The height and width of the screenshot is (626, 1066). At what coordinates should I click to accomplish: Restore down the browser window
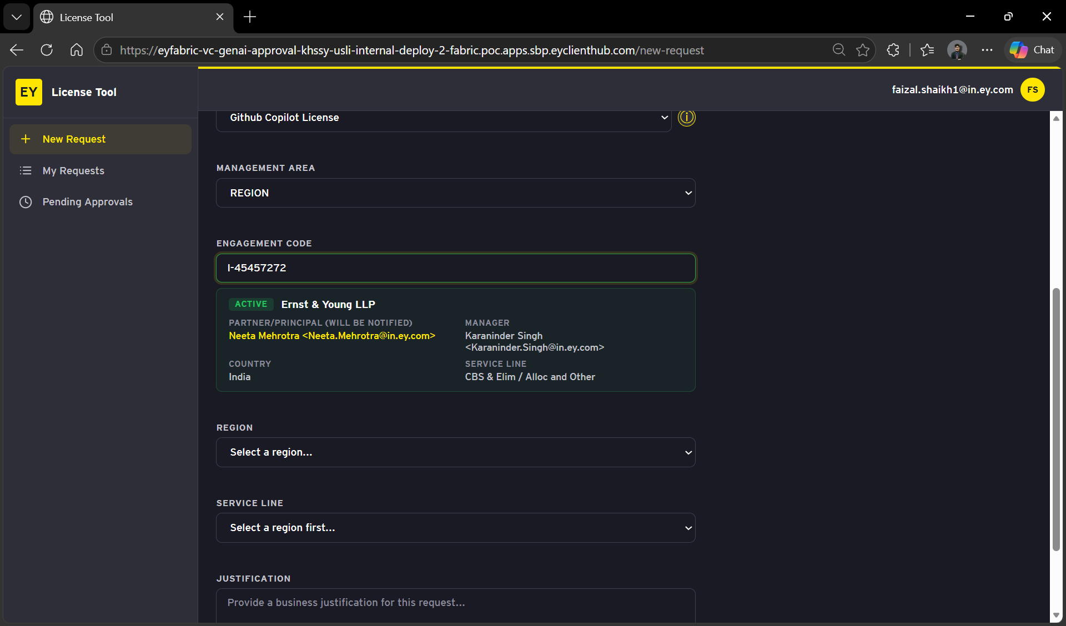[x=1008, y=17]
